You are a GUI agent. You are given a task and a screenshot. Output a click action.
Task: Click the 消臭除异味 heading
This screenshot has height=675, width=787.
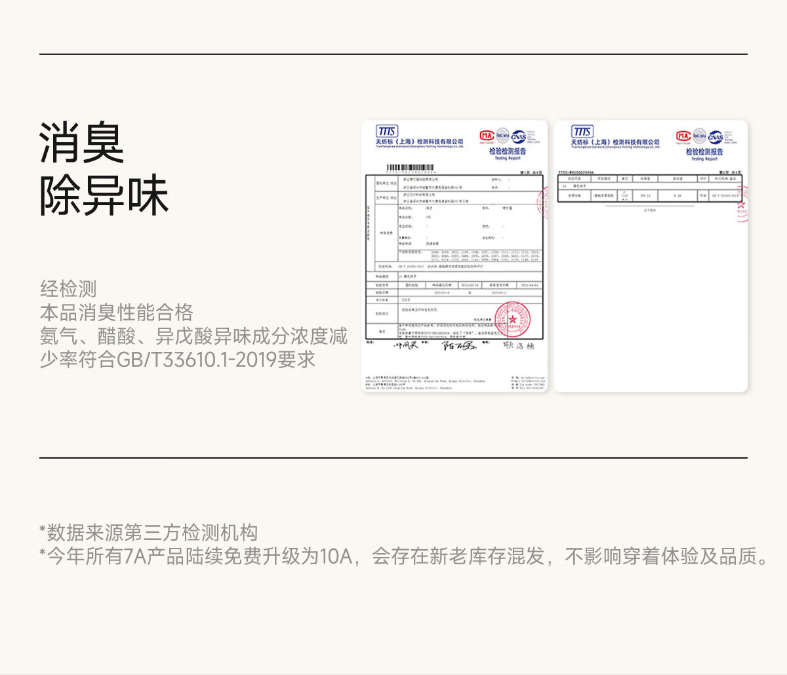104,169
